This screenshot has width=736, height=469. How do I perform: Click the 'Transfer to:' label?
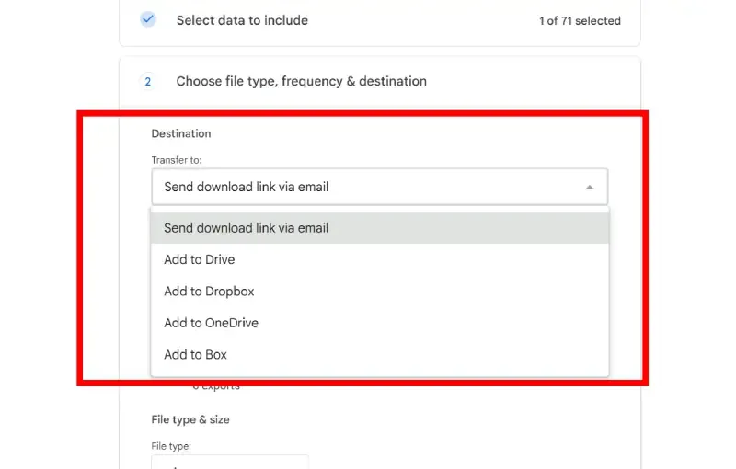click(177, 160)
